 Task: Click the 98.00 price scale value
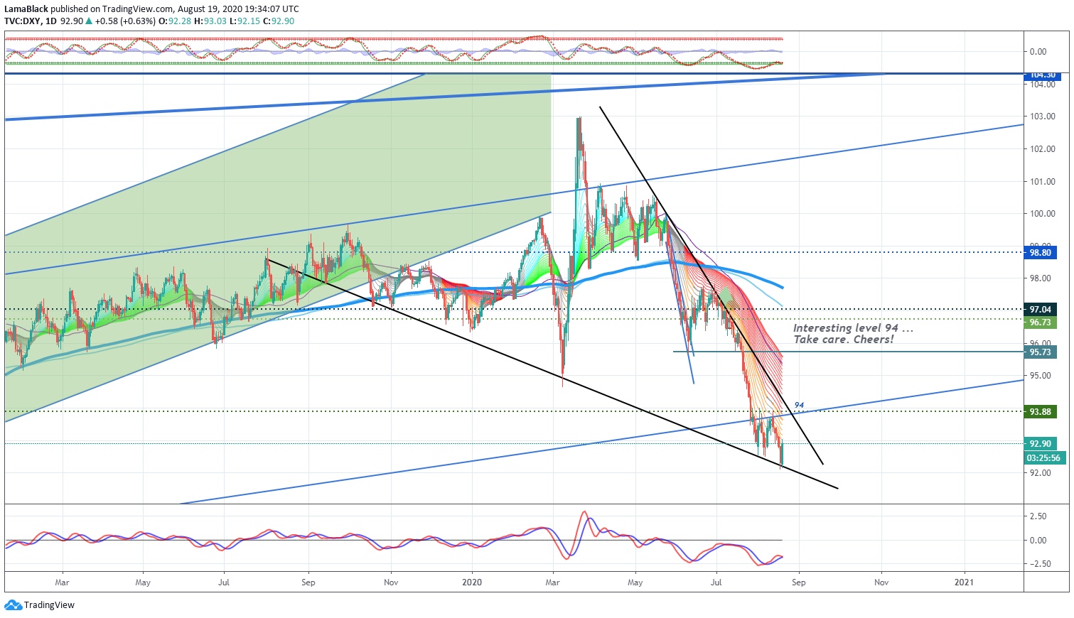coord(1041,278)
